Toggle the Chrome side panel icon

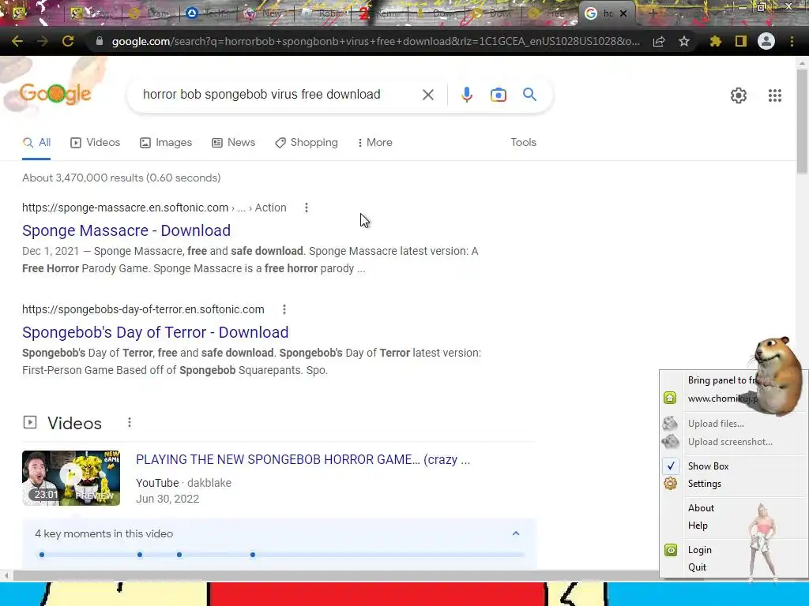point(741,41)
